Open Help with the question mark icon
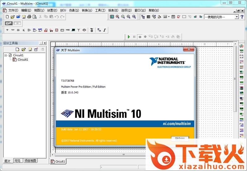This screenshot has width=247, height=171. pos(242,17)
